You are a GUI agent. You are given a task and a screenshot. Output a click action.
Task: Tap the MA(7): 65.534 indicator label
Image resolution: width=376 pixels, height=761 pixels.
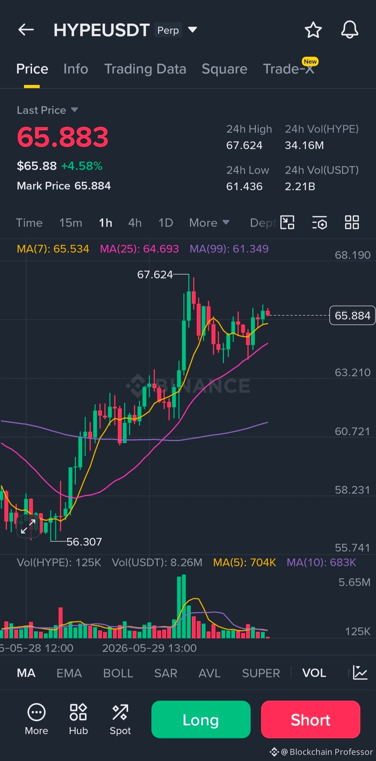(x=53, y=249)
